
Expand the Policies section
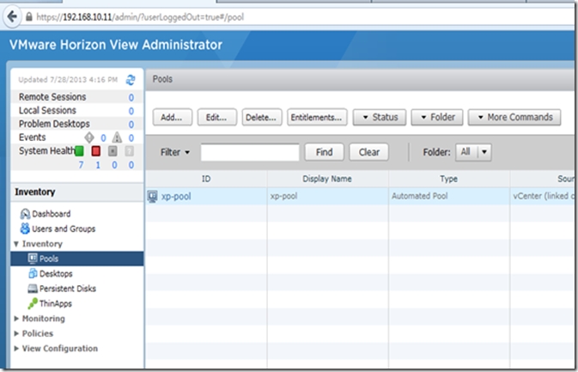tap(16, 333)
